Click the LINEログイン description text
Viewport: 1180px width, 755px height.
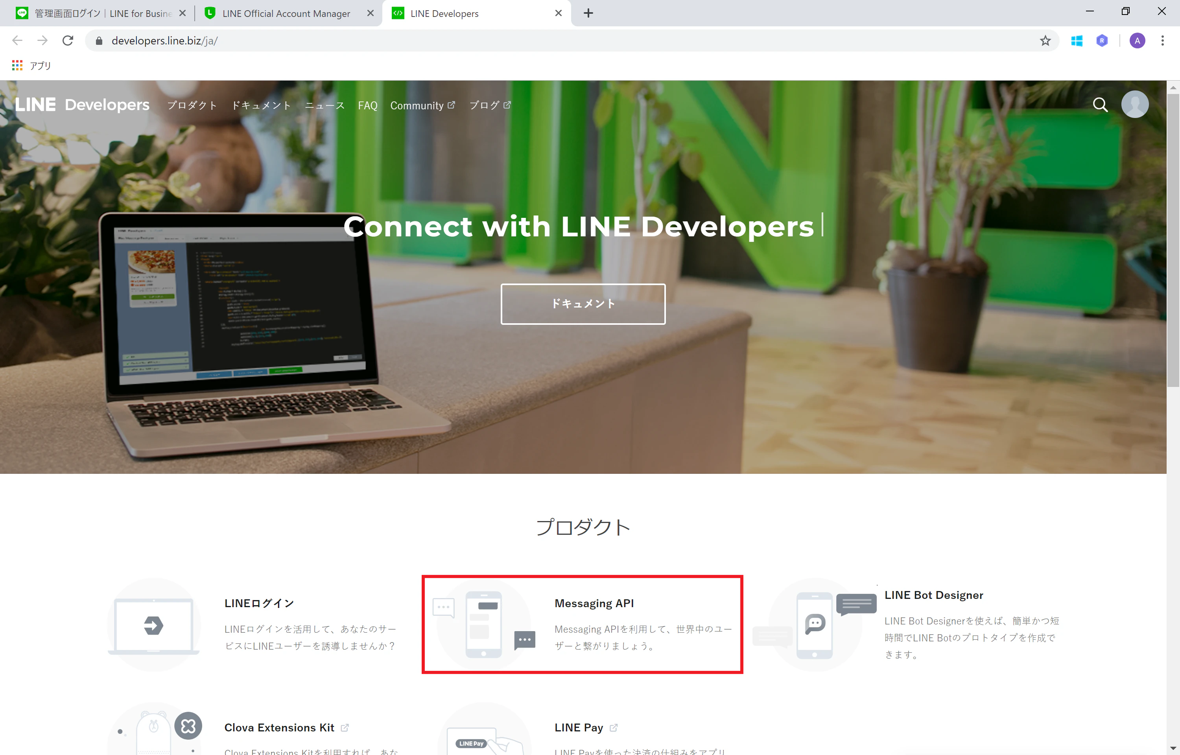pos(310,637)
